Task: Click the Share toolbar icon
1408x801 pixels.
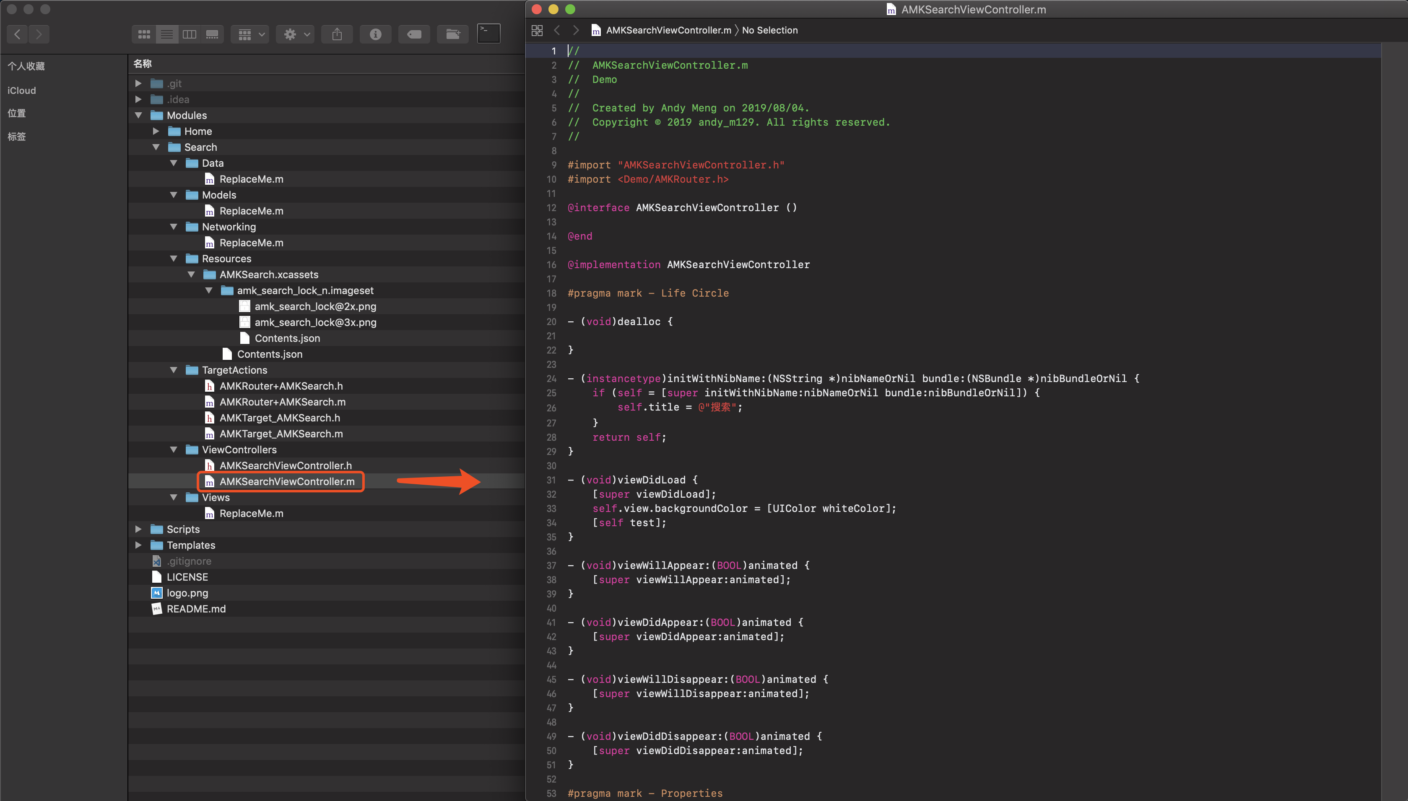Action: pyautogui.click(x=337, y=34)
